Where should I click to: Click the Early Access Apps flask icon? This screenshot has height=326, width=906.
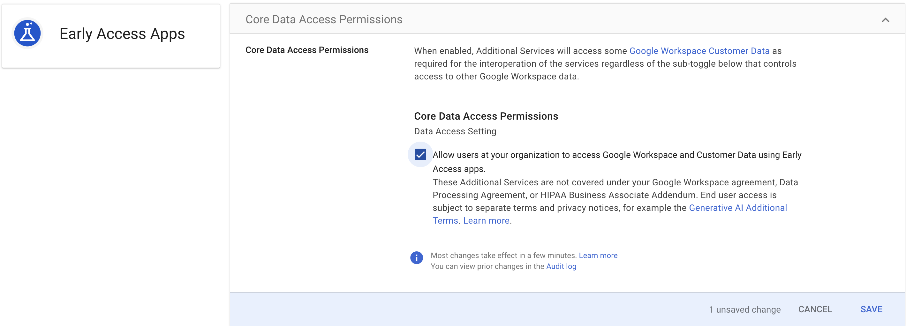click(x=27, y=33)
